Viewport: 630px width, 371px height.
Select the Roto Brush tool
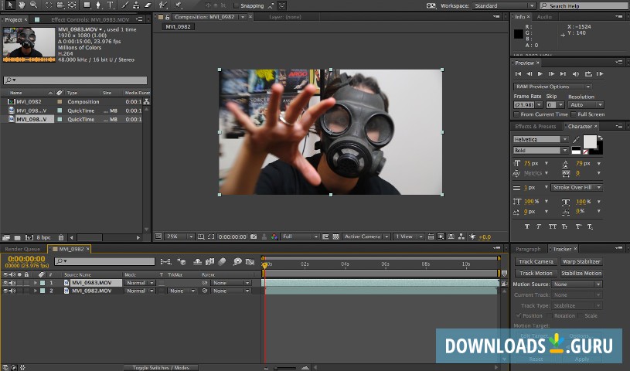click(x=163, y=5)
